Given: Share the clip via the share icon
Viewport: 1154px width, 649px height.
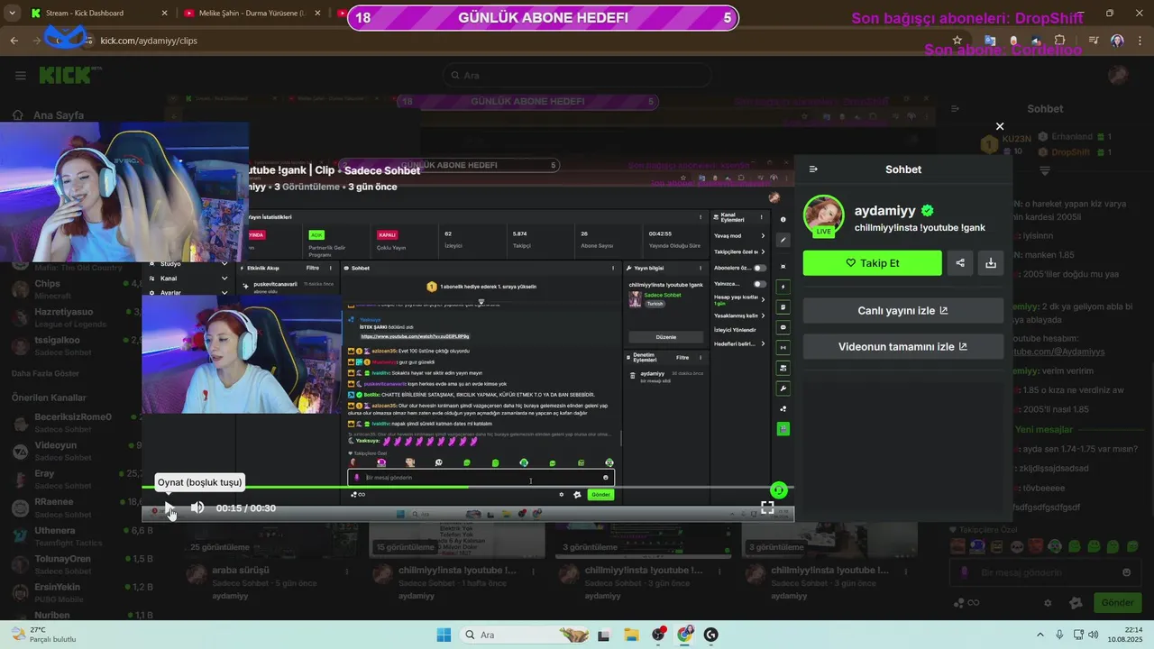Looking at the screenshot, I should (960, 263).
